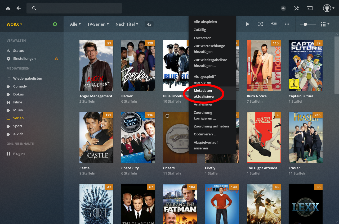The width and height of the screenshot is (339, 224).
Task: Open the server activity indicator
Action: [x=283, y=8]
